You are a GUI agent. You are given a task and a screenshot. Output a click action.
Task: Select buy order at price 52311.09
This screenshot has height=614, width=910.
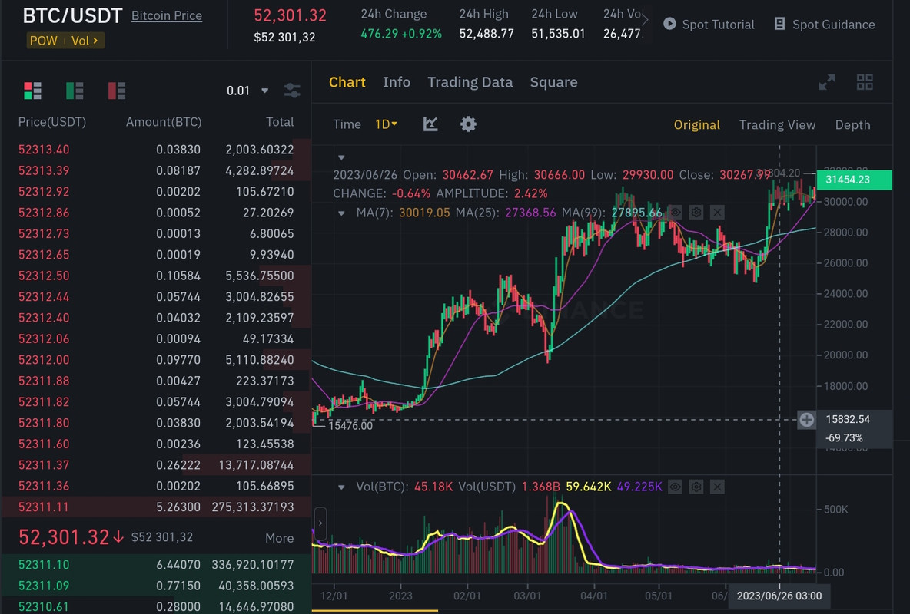click(156, 586)
